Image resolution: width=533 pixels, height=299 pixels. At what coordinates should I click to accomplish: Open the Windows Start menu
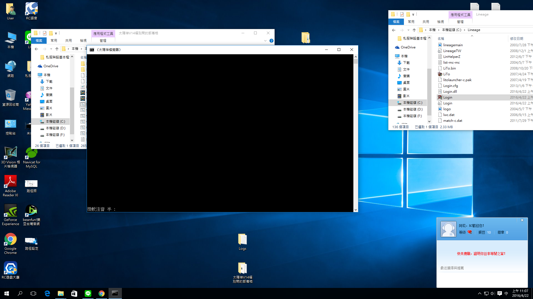[7, 293]
